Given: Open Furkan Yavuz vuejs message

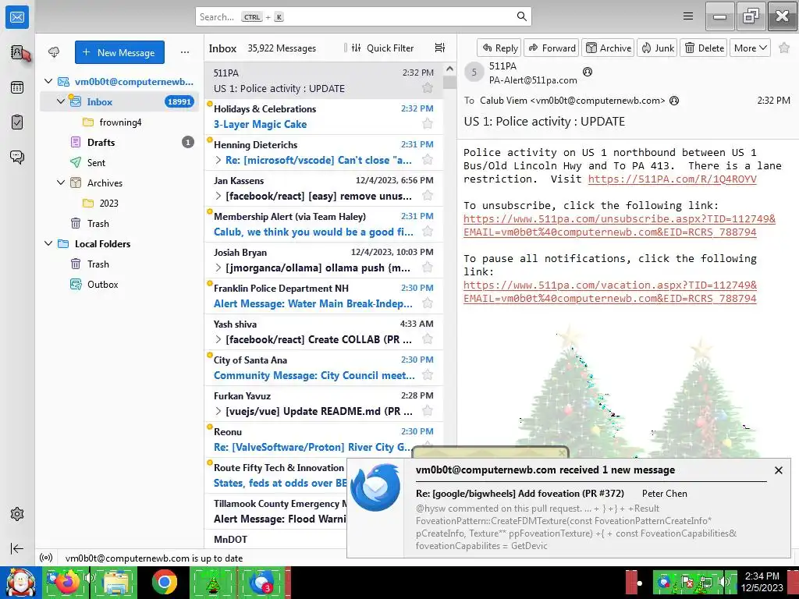Looking at the screenshot, I should pos(324,403).
